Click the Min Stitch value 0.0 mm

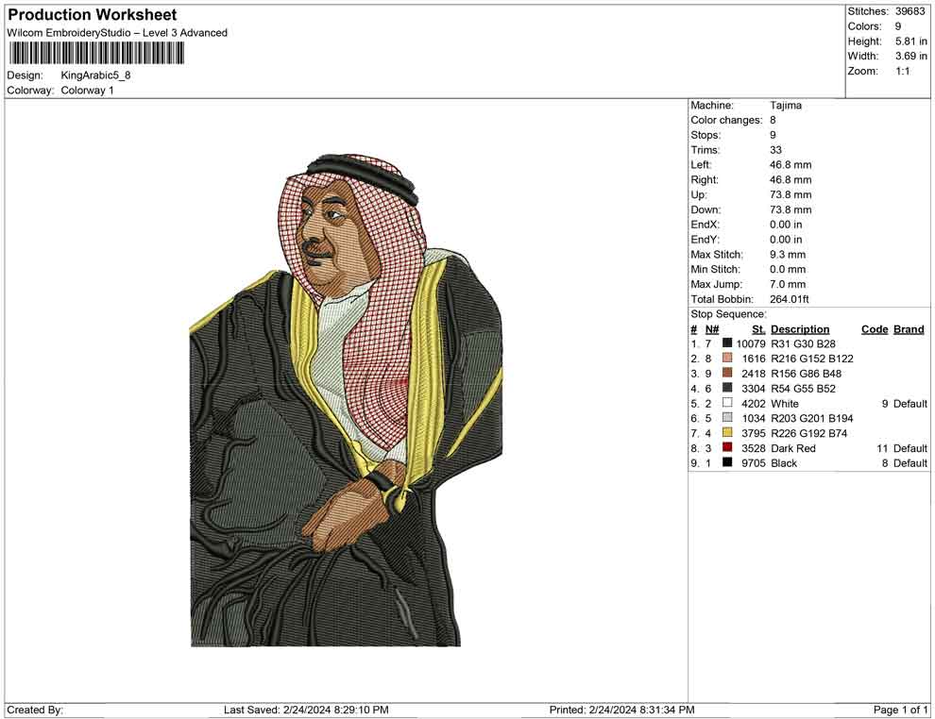pyautogui.click(x=787, y=269)
